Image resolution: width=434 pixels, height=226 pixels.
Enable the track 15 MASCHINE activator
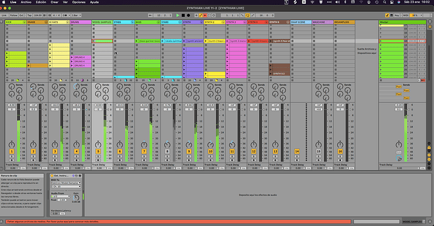pyautogui.click(x=318, y=151)
